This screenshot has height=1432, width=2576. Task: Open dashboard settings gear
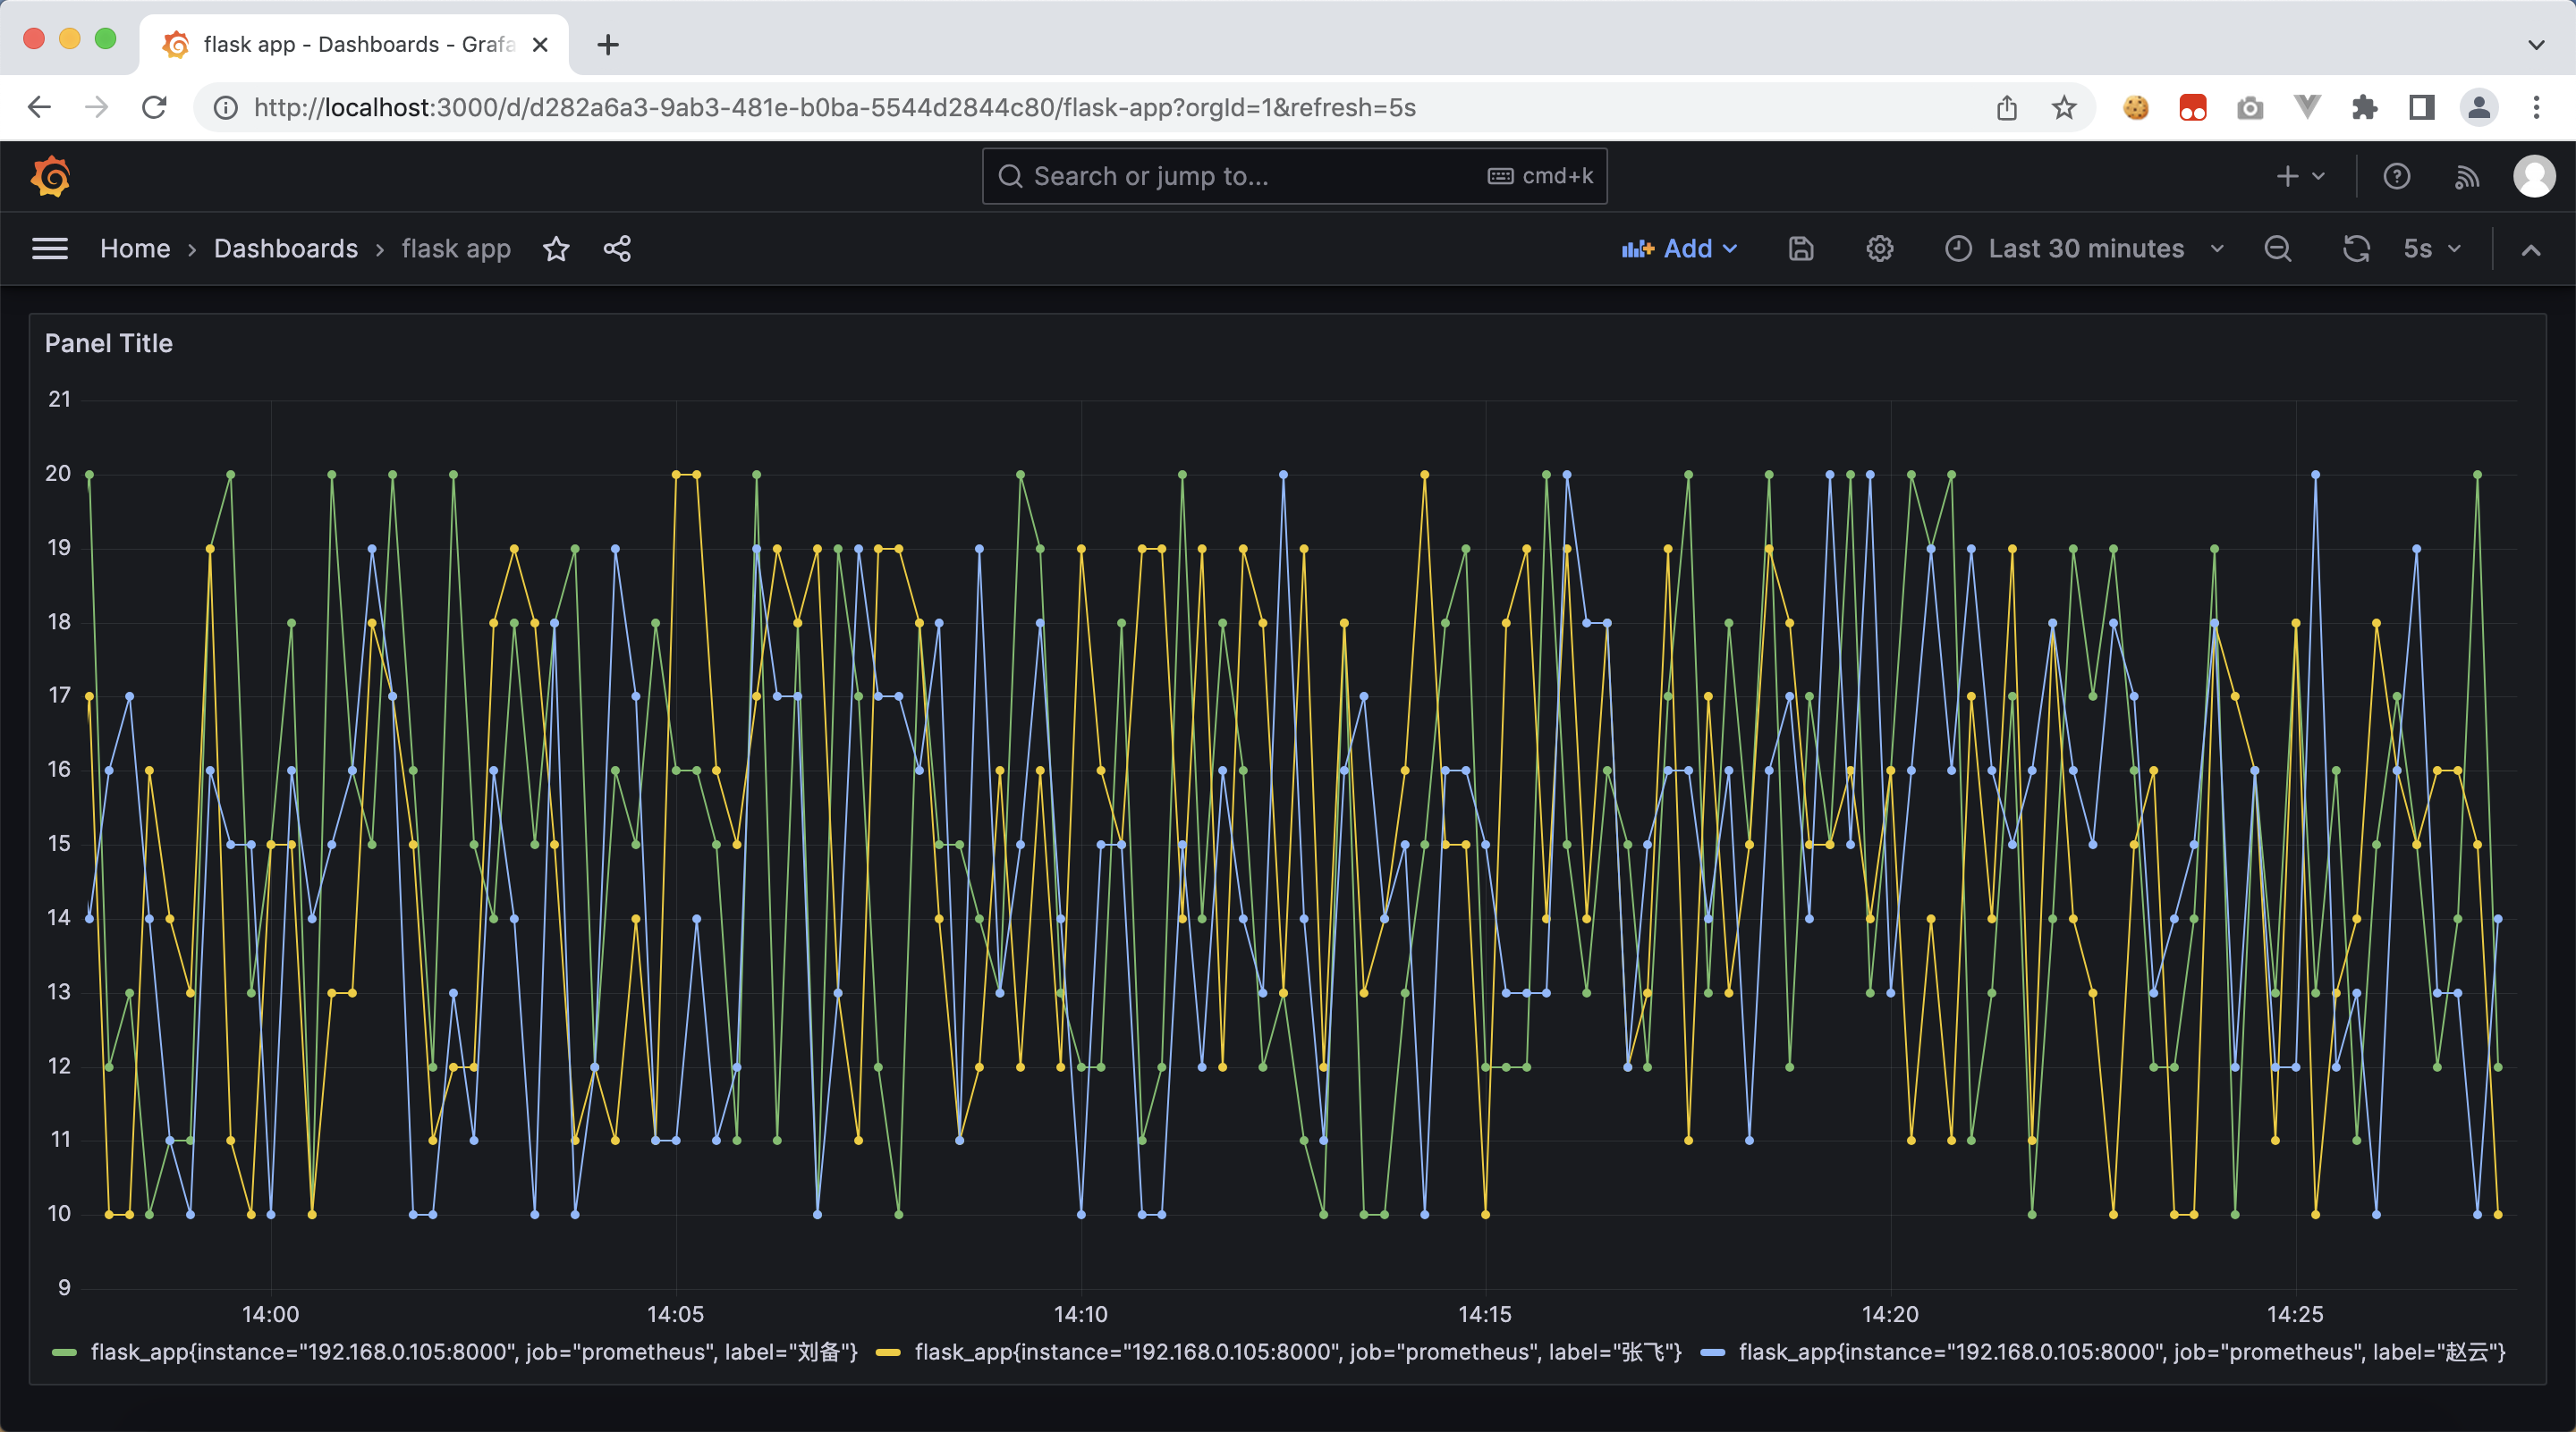click(1879, 248)
